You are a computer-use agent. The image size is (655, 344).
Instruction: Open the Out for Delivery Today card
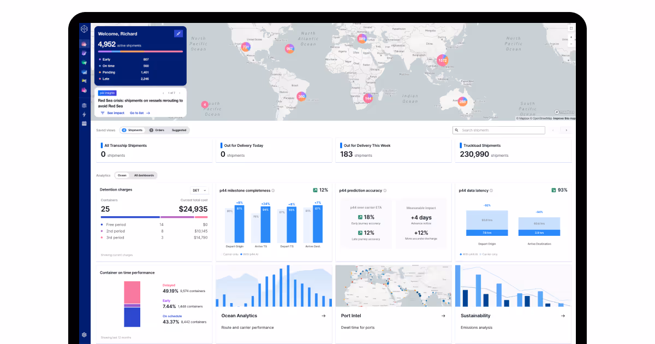273,150
